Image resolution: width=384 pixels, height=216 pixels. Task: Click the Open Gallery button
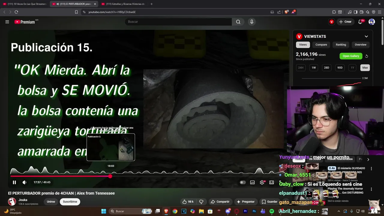point(351,56)
